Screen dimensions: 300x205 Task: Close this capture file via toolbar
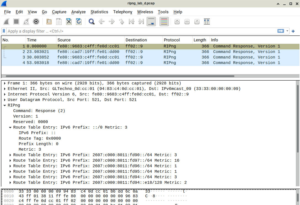[69, 22]
